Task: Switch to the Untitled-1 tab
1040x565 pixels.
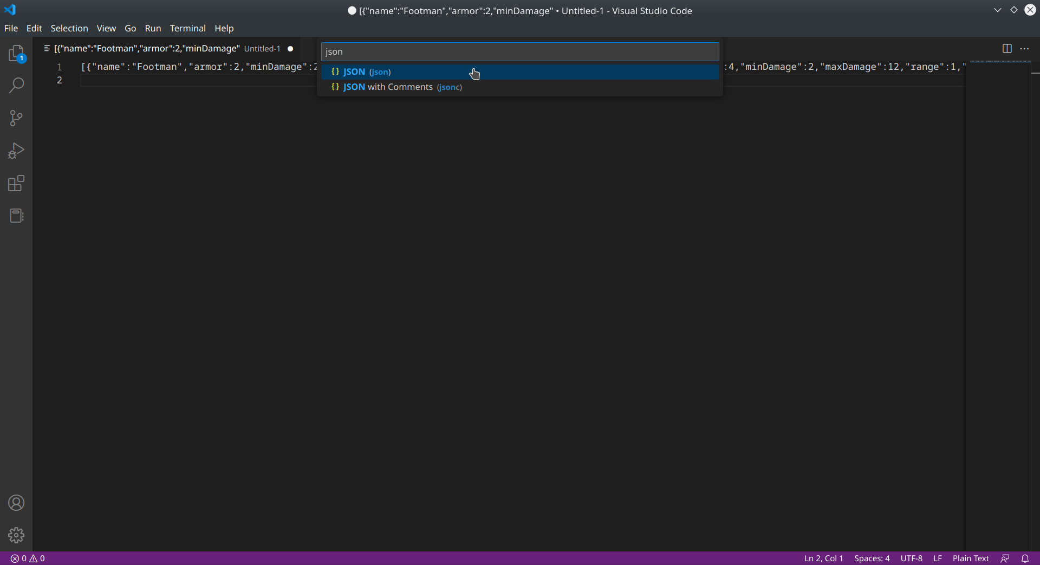Action: [162, 48]
